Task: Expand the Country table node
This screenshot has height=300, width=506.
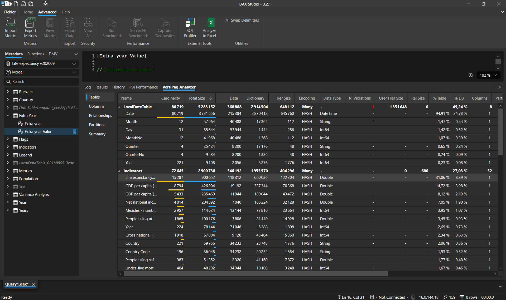Action: click(x=8, y=100)
